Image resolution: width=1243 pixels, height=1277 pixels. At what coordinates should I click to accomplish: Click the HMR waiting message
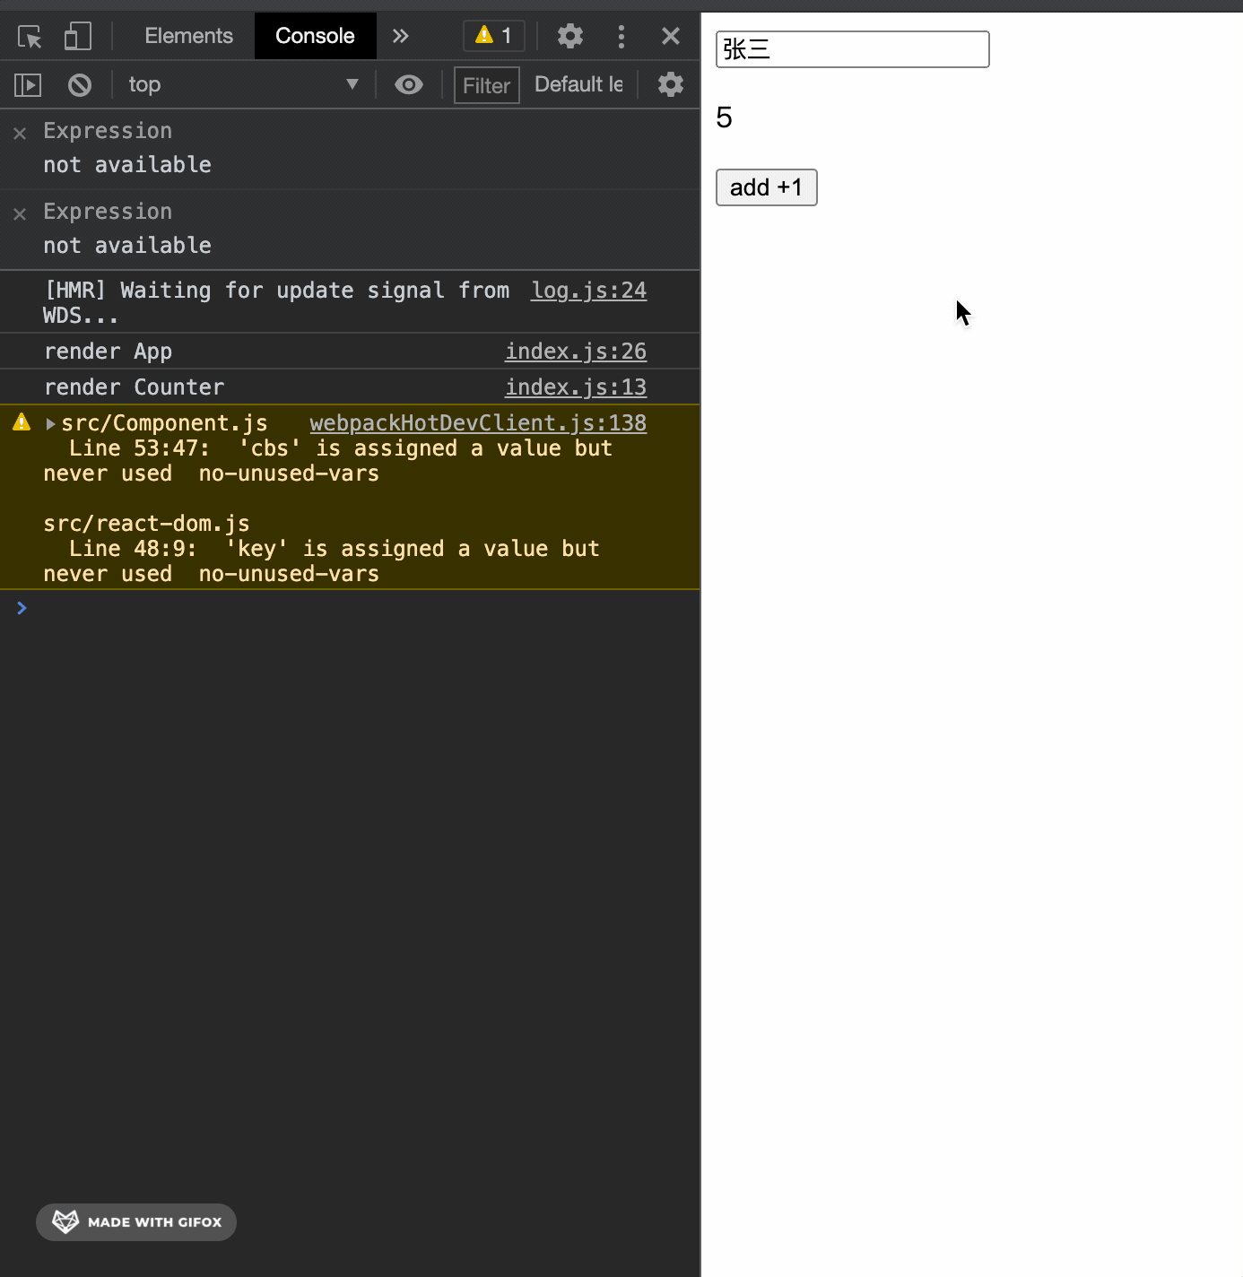pyautogui.click(x=276, y=303)
